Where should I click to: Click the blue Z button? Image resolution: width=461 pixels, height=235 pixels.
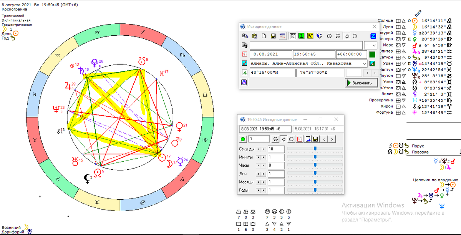(x=373, y=36)
